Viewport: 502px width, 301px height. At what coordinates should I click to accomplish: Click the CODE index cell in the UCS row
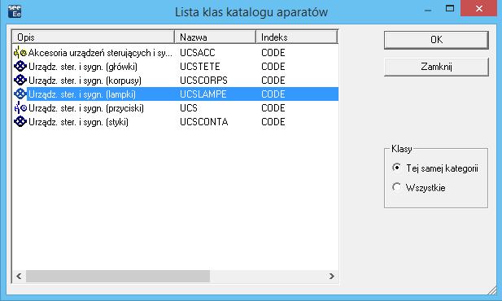[x=273, y=108]
